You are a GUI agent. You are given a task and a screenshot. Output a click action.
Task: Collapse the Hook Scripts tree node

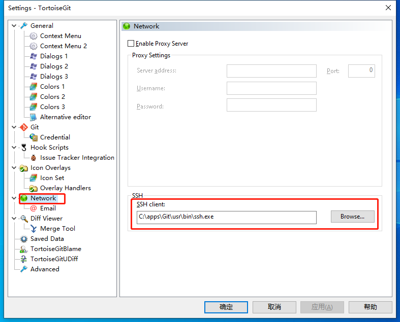(x=14, y=148)
